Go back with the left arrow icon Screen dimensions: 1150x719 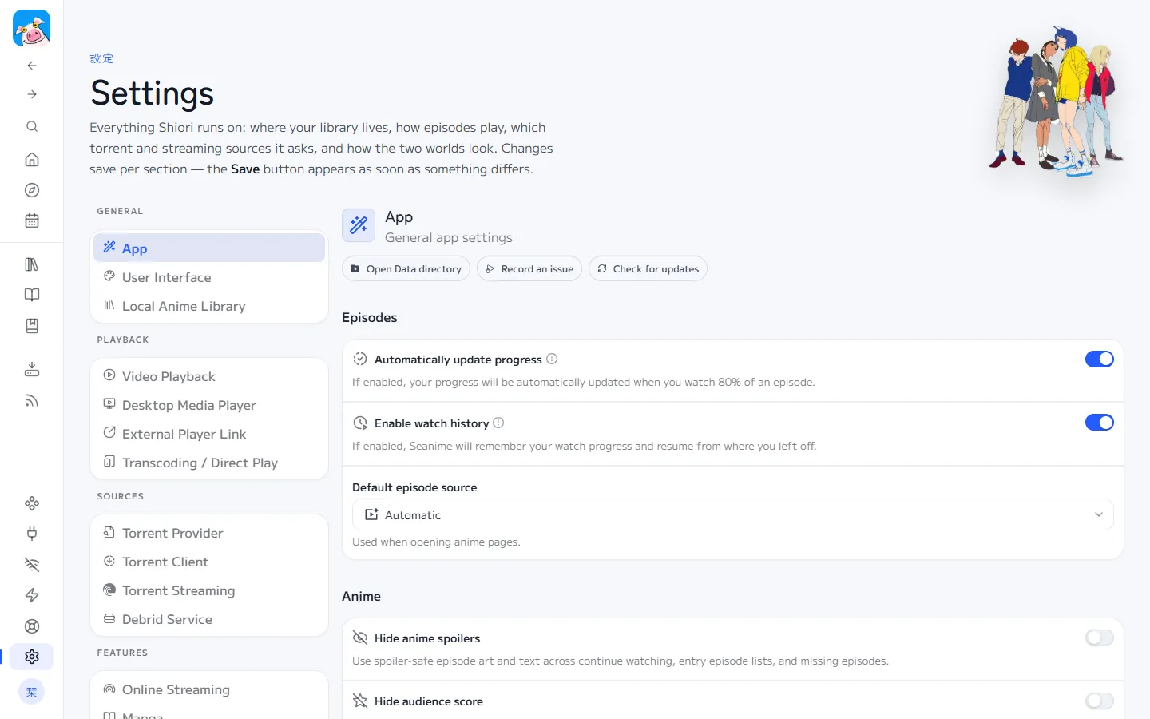point(32,66)
